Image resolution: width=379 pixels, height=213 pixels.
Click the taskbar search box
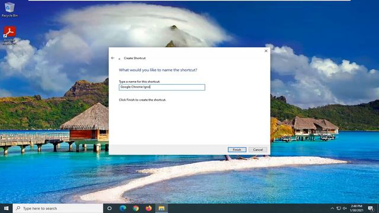coord(58,208)
